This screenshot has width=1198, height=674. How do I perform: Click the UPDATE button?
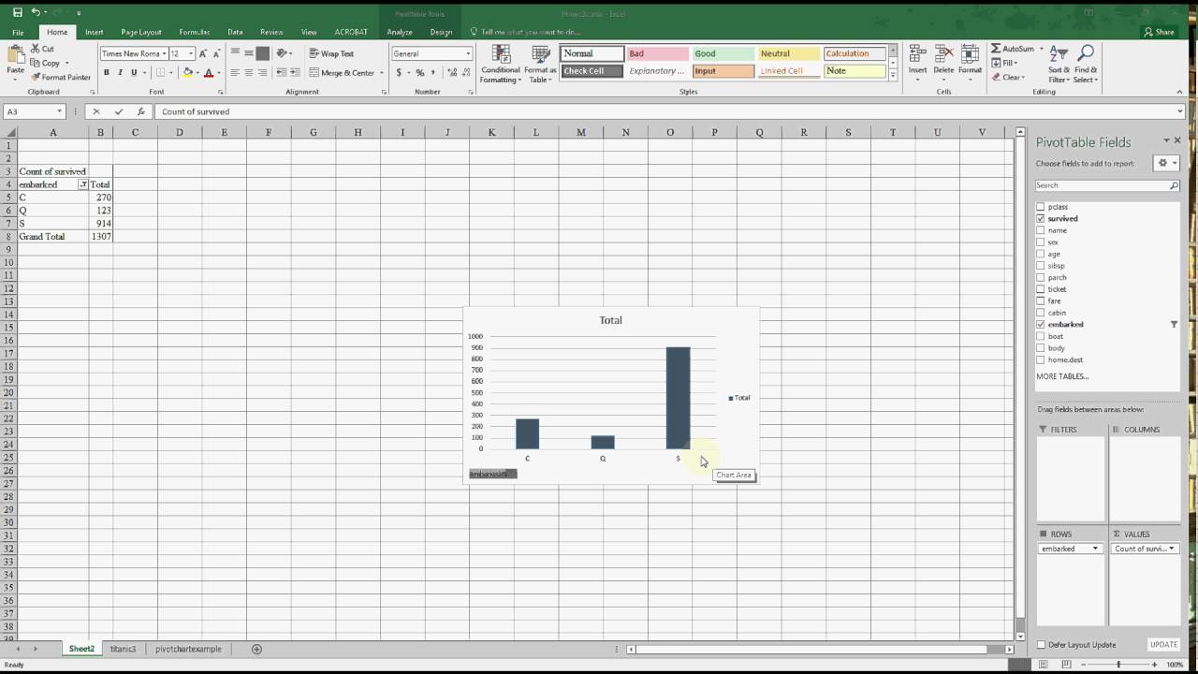[1163, 645]
